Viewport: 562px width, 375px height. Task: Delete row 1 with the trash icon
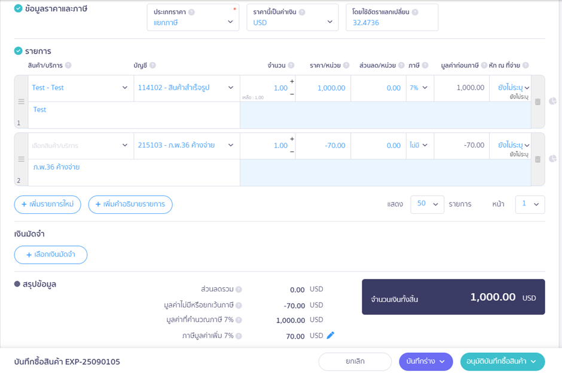tap(537, 102)
